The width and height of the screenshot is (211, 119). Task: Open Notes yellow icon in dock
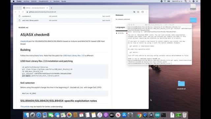pyautogui.click(x=94, y=115)
